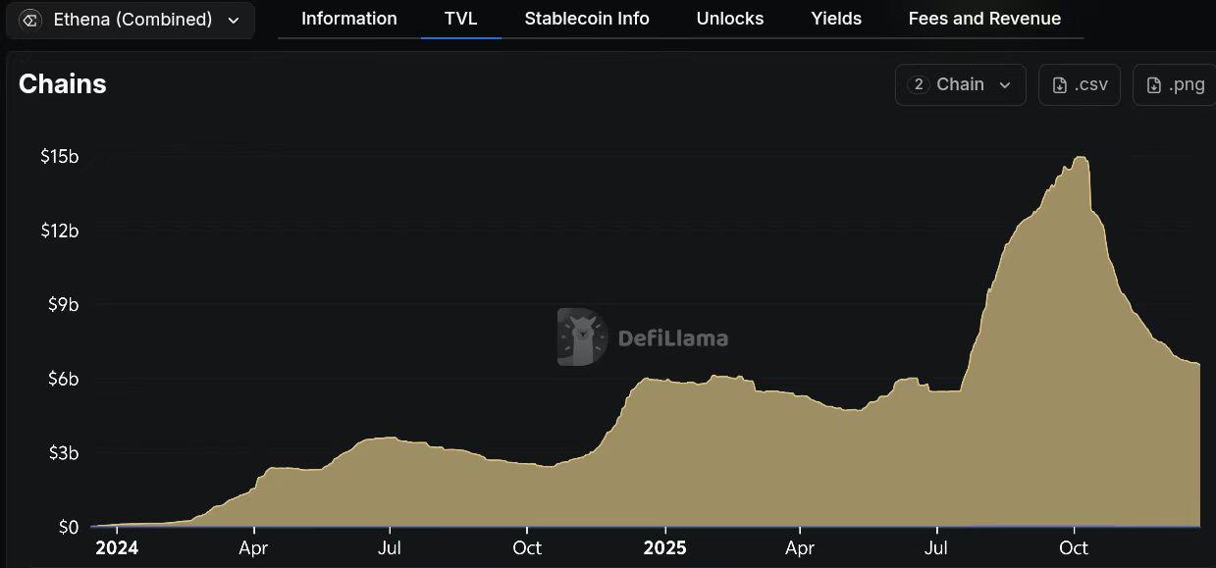Screen dimensions: 1216x568
Task: View the Fees and Revenue tab
Action: [x=984, y=19]
